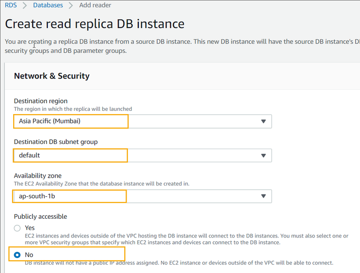Open the Availability zone dropdown
Viewport: 360px width, 273px height.
[142, 196]
